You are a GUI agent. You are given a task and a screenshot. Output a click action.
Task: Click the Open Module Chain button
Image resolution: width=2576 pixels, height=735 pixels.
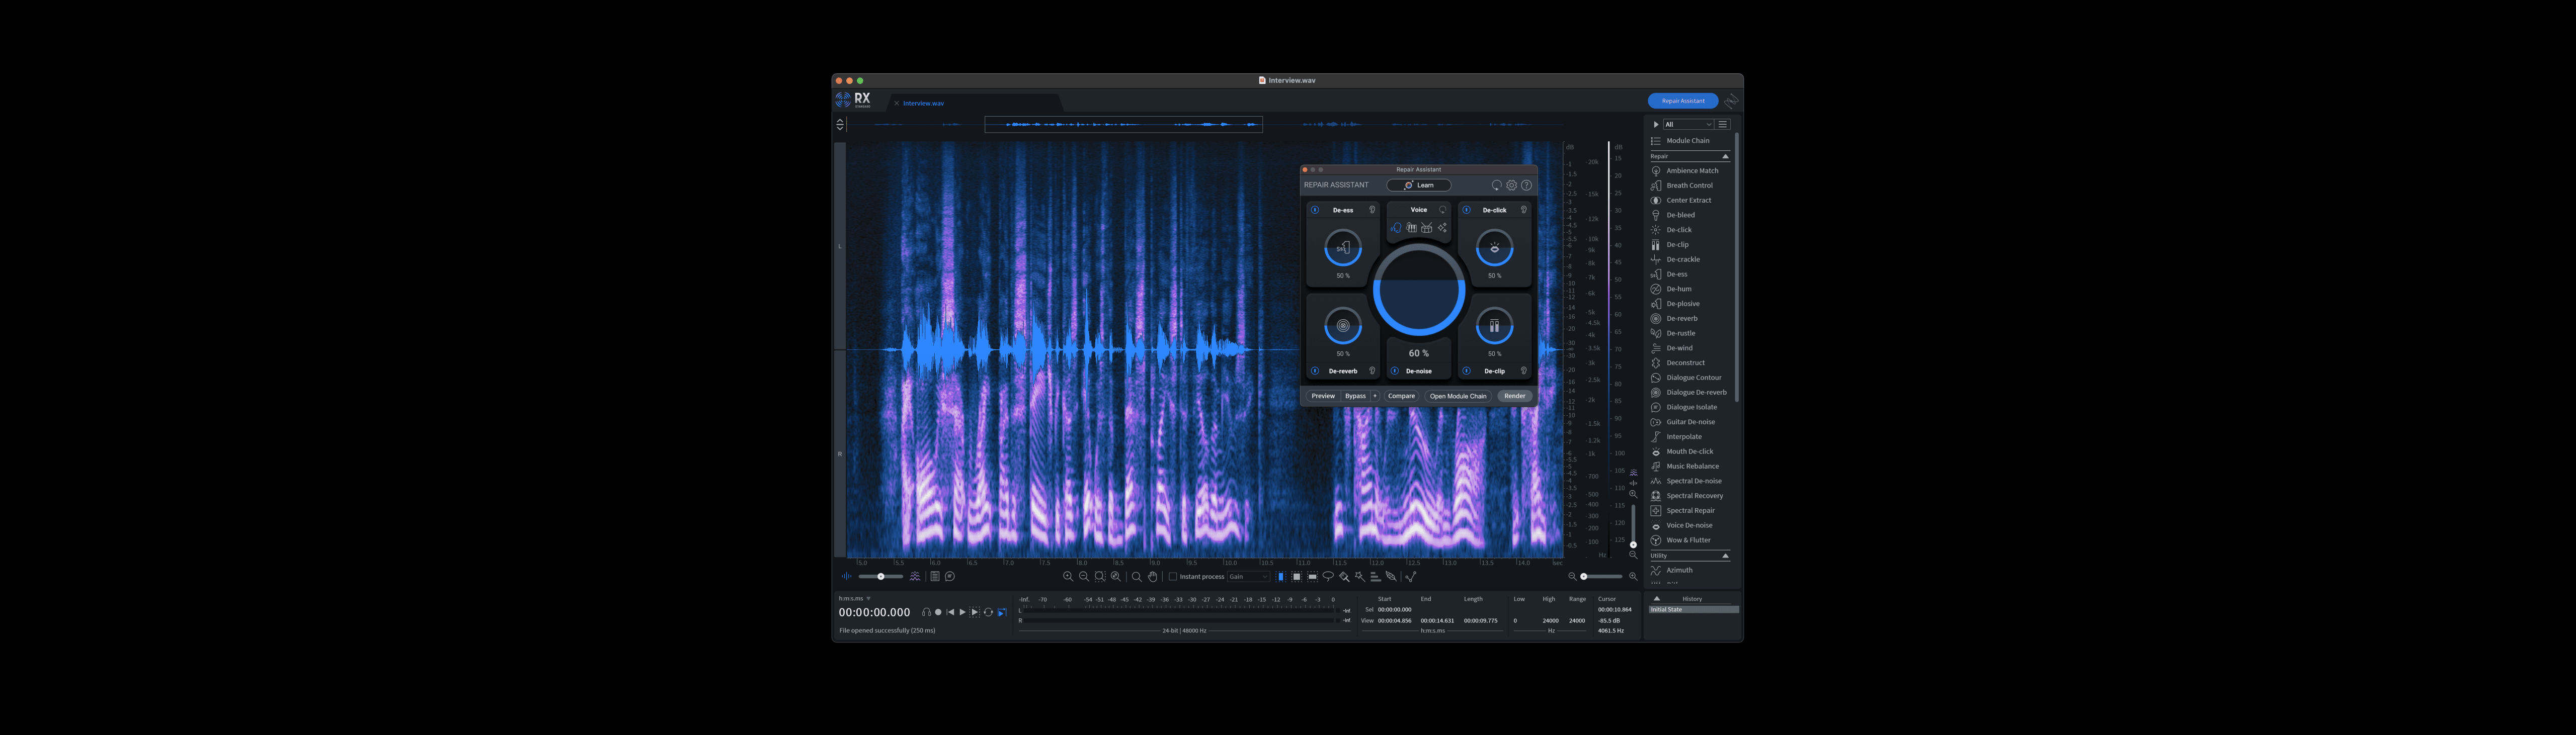(x=1458, y=397)
